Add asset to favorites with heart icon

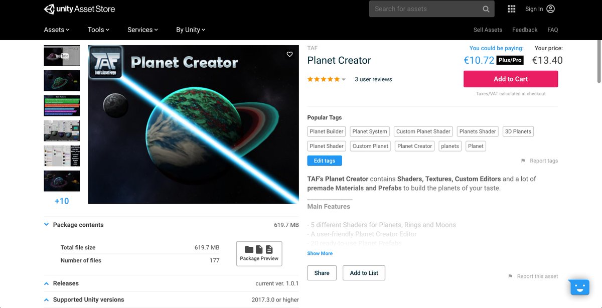pos(289,54)
